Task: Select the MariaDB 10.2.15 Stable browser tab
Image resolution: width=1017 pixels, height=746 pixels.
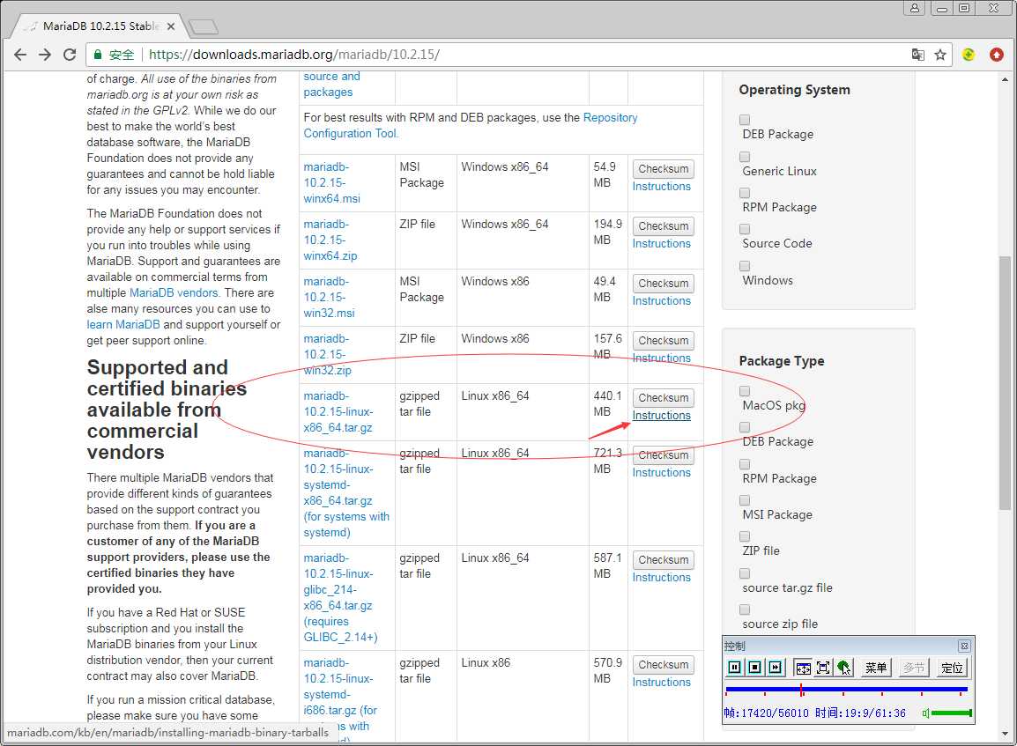Action: click(x=100, y=26)
